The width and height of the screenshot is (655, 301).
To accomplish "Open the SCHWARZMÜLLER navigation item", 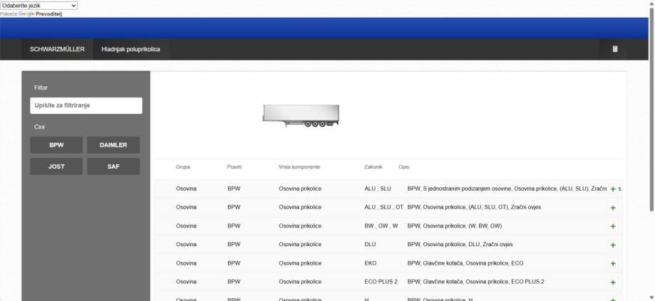I will tap(57, 49).
